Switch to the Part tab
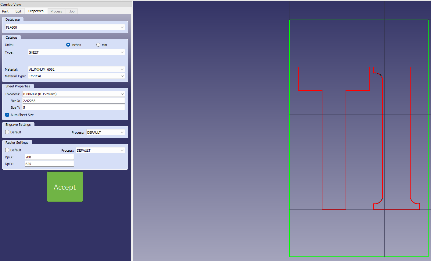 [5, 11]
